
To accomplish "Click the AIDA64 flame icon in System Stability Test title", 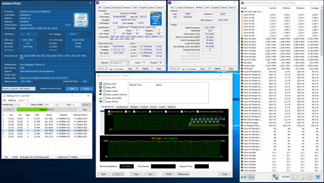I will (99, 76).
